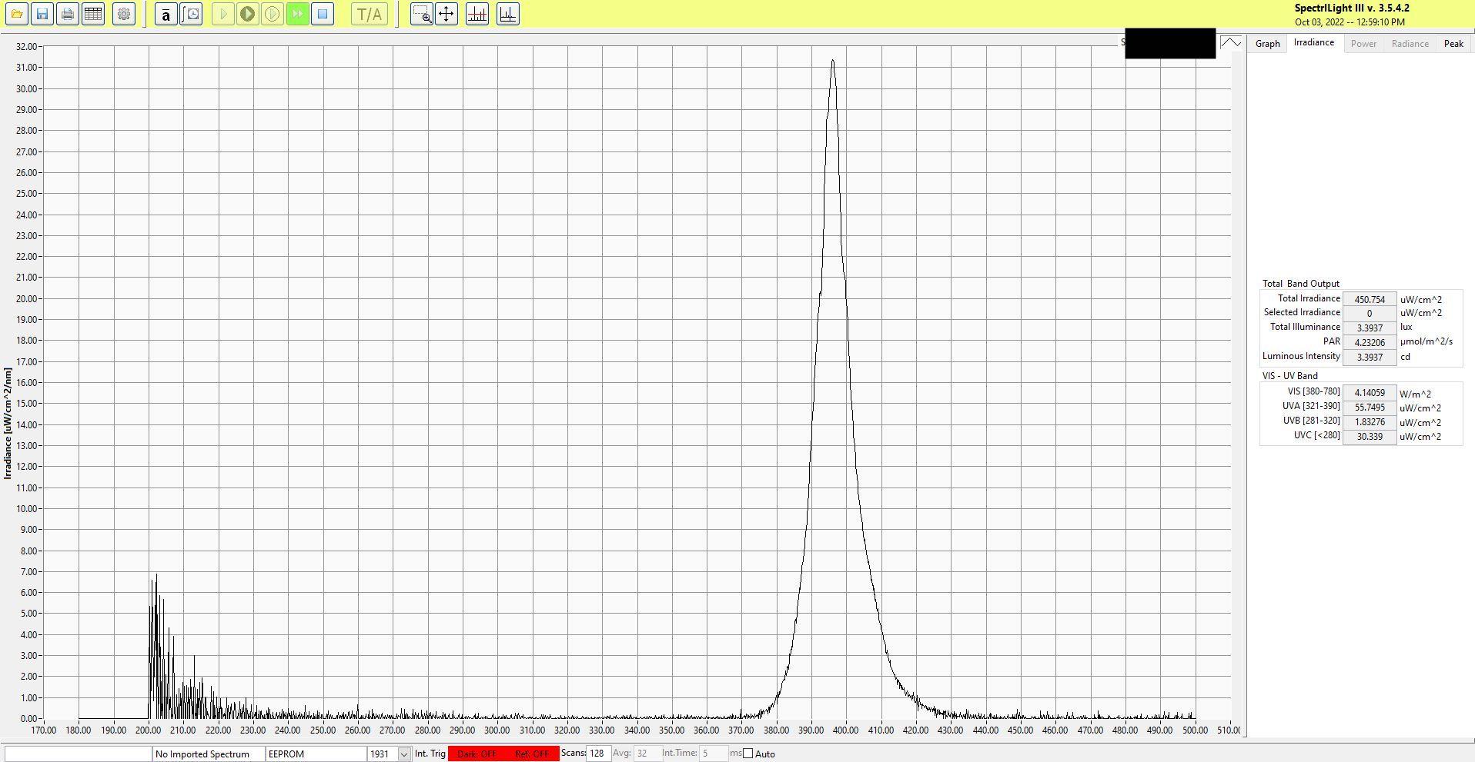Image resolution: width=1475 pixels, height=762 pixels.
Task: Enable the Auto checkbox
Action: 748,754
